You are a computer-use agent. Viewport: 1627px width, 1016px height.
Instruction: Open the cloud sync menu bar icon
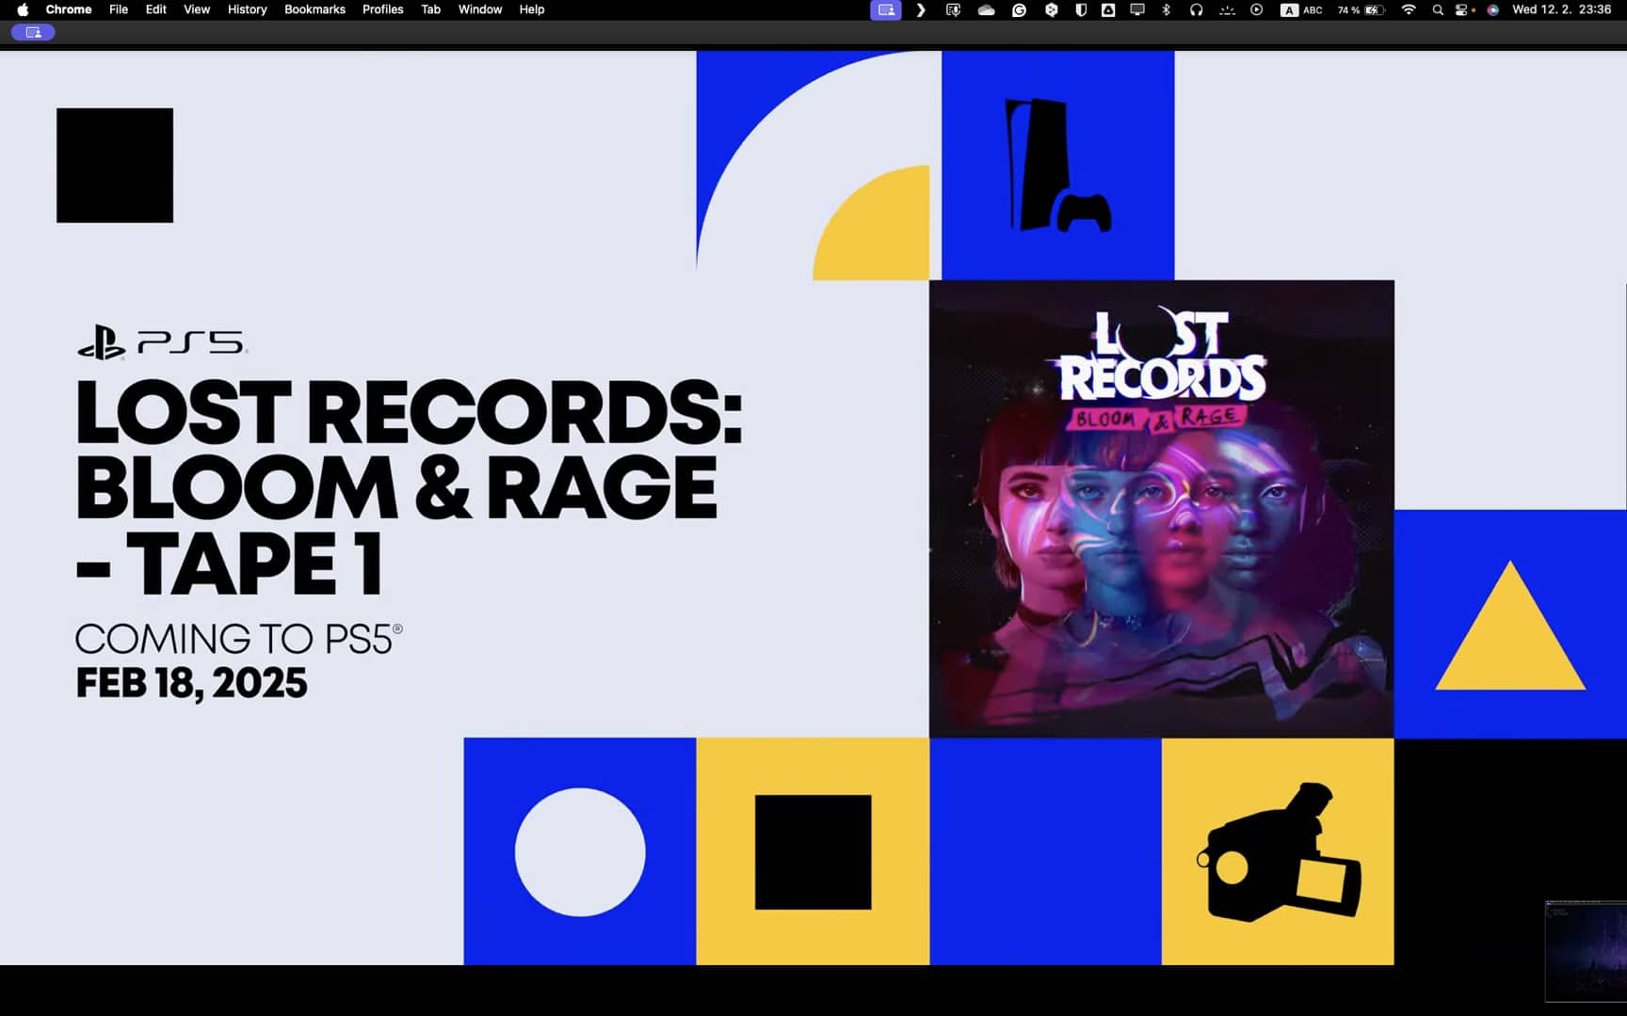click(x=986, y=9)
